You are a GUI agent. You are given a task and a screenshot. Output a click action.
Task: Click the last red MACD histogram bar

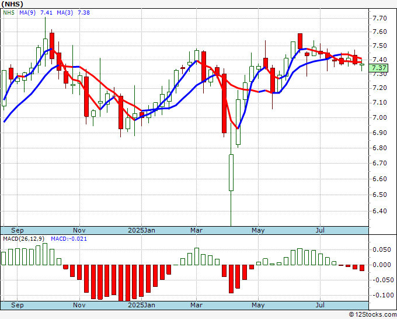(x=362, y=268)
